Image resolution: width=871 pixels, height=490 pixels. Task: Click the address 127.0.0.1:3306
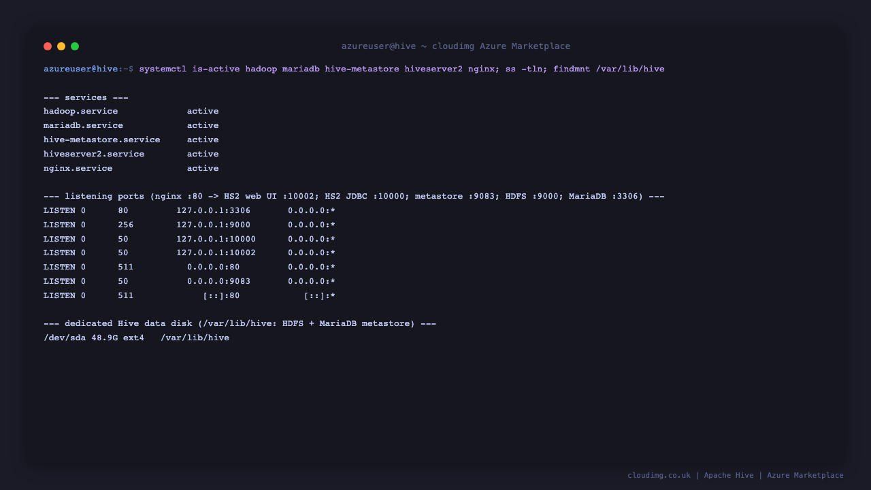click(214, 210)
